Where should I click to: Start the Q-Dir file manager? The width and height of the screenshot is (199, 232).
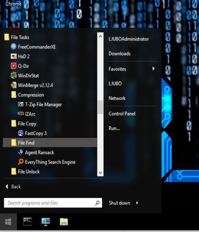pyautogui.click(x=50, y=66)
